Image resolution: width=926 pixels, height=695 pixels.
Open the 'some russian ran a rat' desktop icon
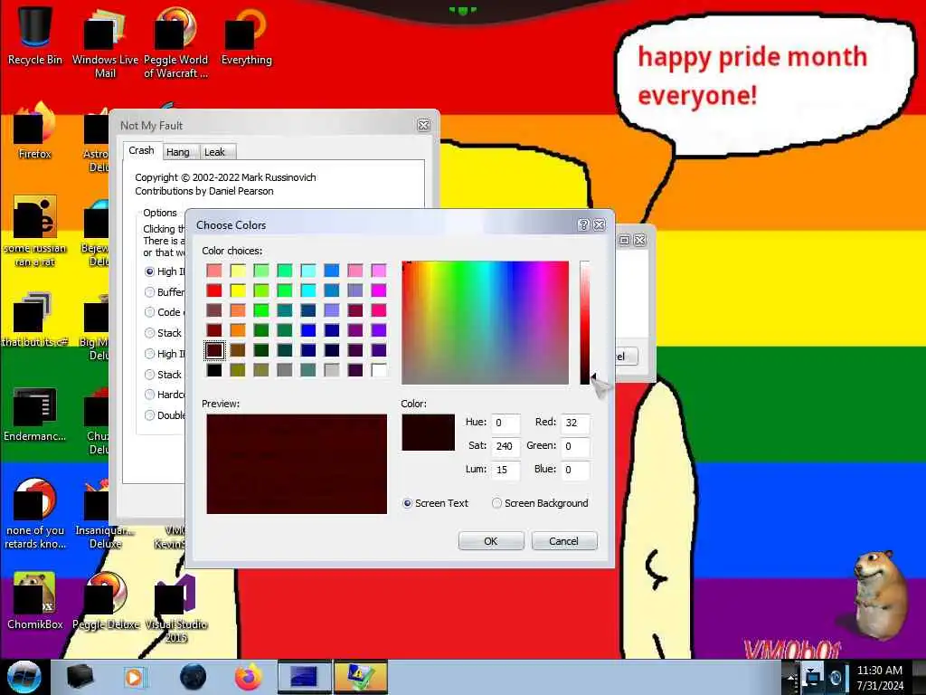[35, 232]
